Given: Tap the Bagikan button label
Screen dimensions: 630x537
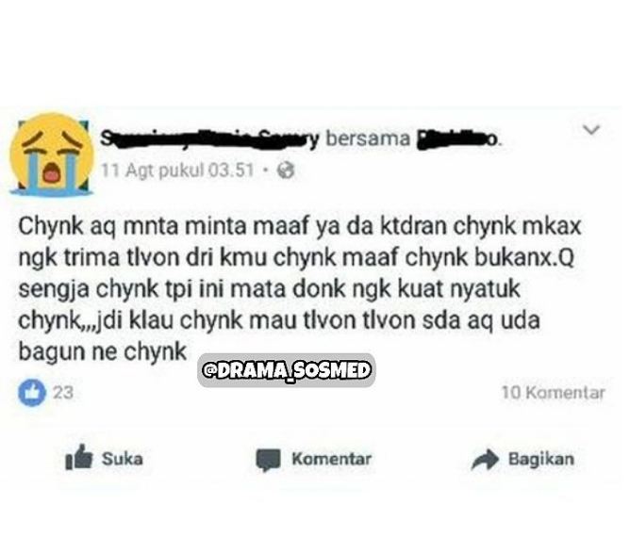Looking at the screenshot, I should pyautogui.click(x=541, y=459).
